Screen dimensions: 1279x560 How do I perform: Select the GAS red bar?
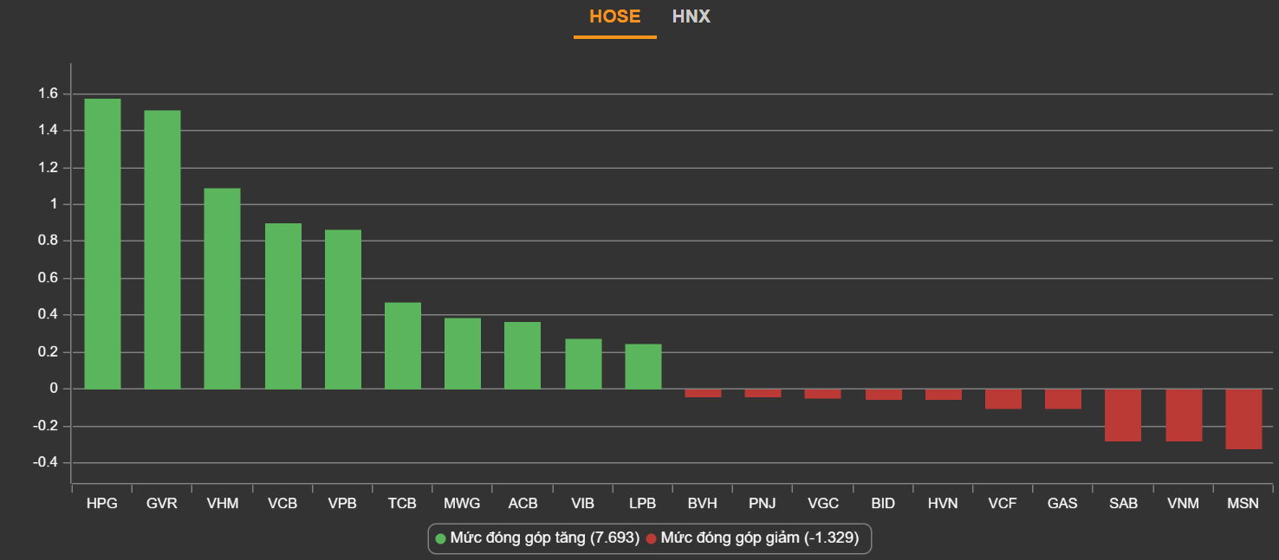[x=1063, y=399]
